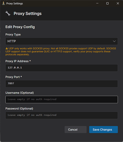This screenshot has height=142, width=123.
Task: Cancel editing the proxy config
Action: [x=76, y=130]
